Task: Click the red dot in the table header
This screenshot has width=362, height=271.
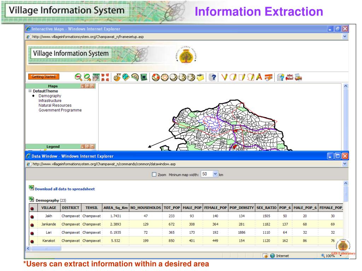Action: pyautogui.click(x=32, y=209)
